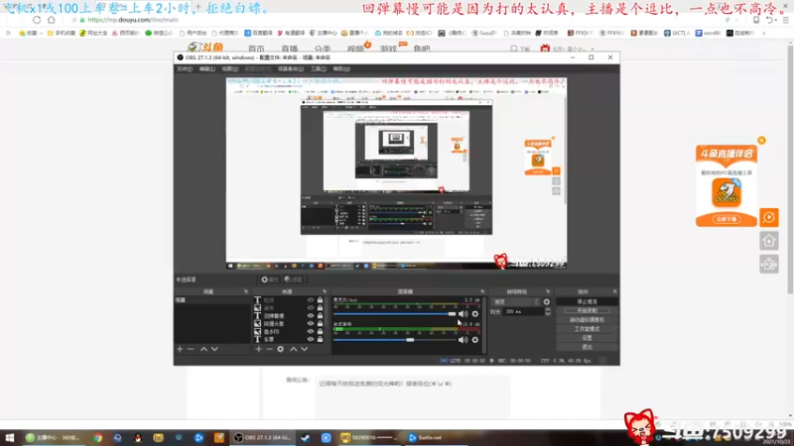794x446 pixels.
Task: Pop out the Scene Transitions dock
Action: (548, 291)
